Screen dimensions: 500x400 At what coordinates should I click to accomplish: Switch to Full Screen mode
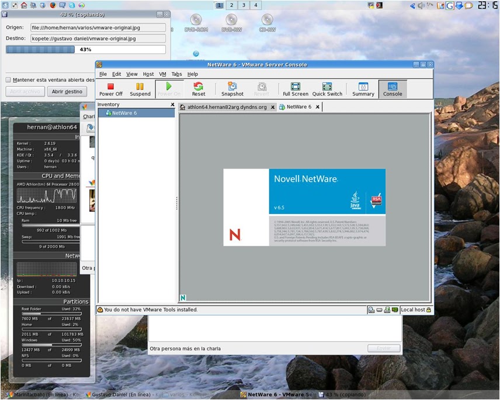point(295,89)
